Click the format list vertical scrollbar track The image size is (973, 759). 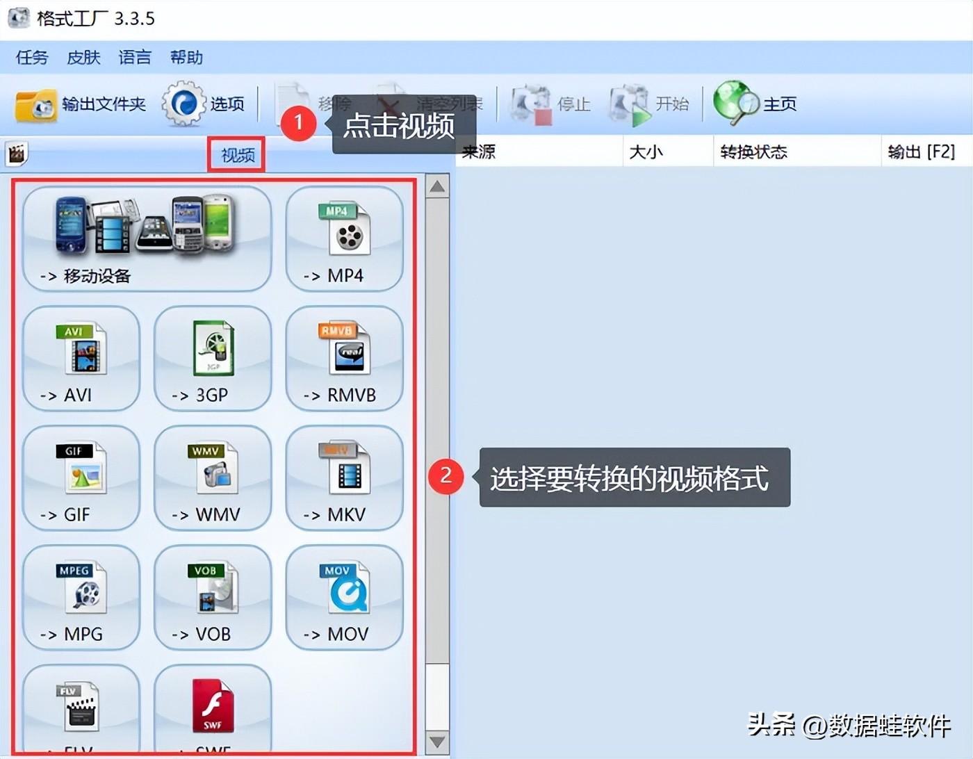tap(437, 464)
